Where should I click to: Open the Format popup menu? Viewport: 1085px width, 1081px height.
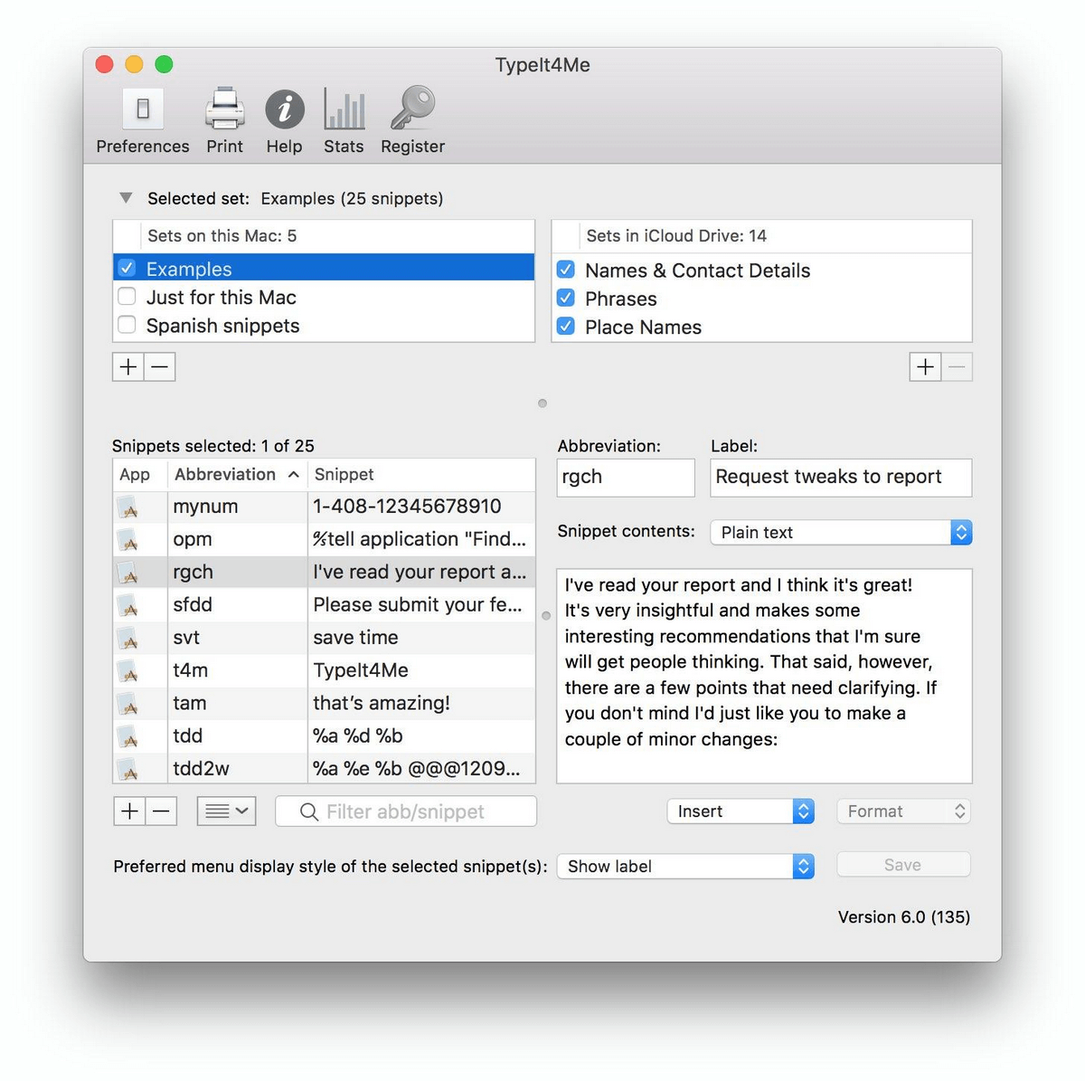click(903, 811)
